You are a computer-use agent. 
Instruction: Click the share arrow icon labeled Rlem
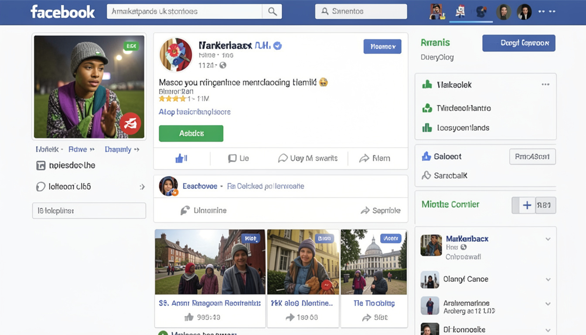[x=364, y=158]
